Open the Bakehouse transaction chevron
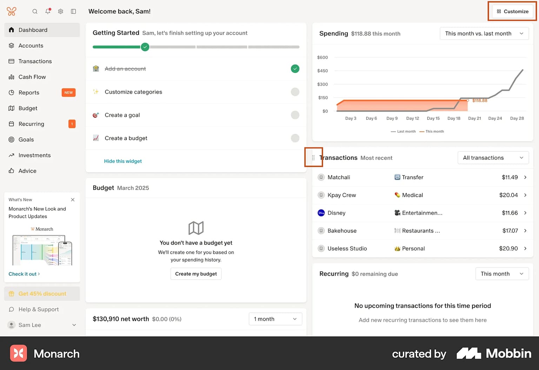Viewport: 539px width, 370px height. (x=525, y=231)
